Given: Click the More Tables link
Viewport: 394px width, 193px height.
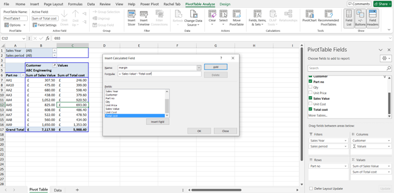Looking at the screenshot, I should coord(318,116).
